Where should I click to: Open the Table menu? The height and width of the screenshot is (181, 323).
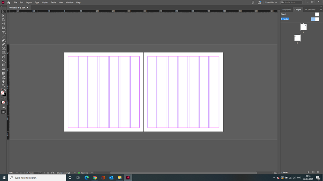click(x=53, y=2)
